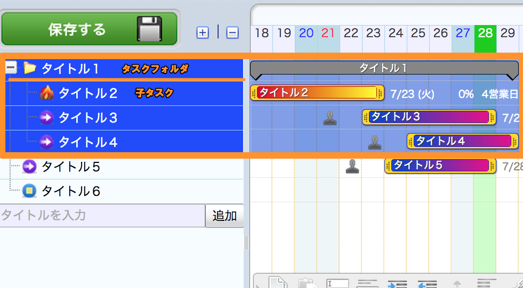Click the fire icon beside タイトル2
This screenshot has height=288, width=523.
(x=47, y=93)
